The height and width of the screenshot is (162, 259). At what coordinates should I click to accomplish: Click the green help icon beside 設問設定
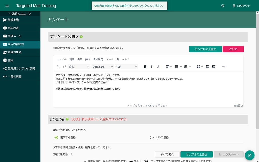click(x=67, y=119)
